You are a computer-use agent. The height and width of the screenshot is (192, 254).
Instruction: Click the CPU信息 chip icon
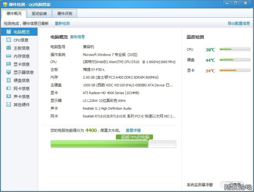pyautogui.click(x=8, y=40)
